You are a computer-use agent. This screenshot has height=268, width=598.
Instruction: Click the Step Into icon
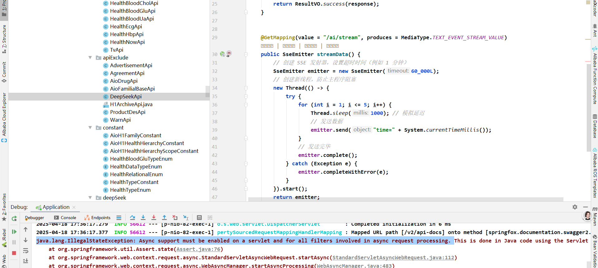click(143, 218)
